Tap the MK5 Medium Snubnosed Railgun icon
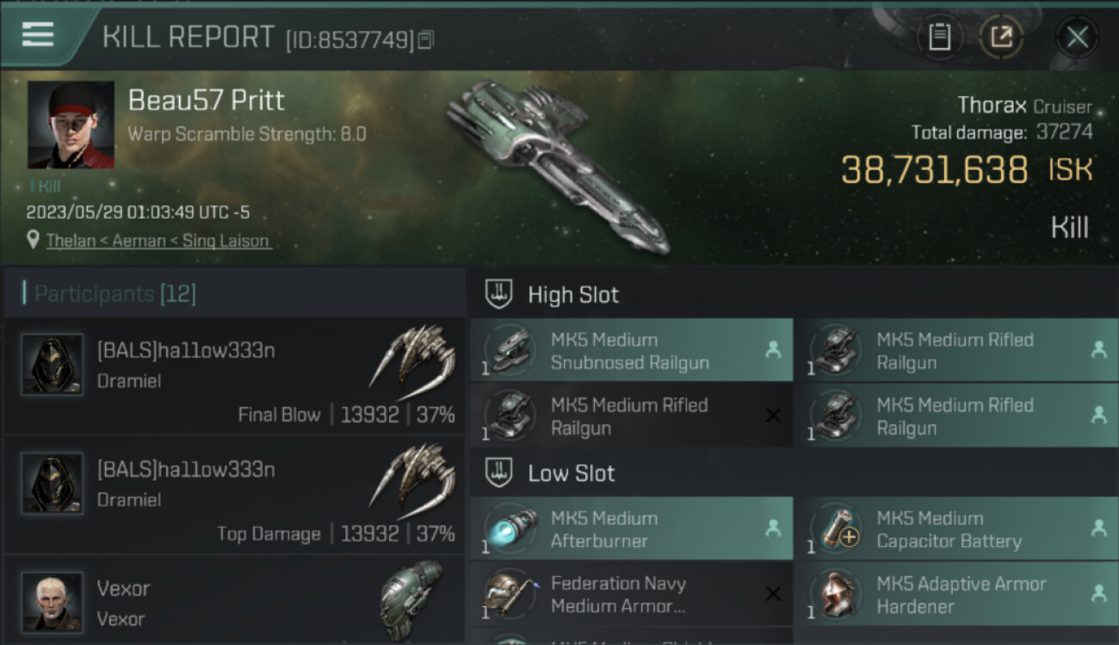This screenshot has height=645, width=1119. [x=511, y=350]
